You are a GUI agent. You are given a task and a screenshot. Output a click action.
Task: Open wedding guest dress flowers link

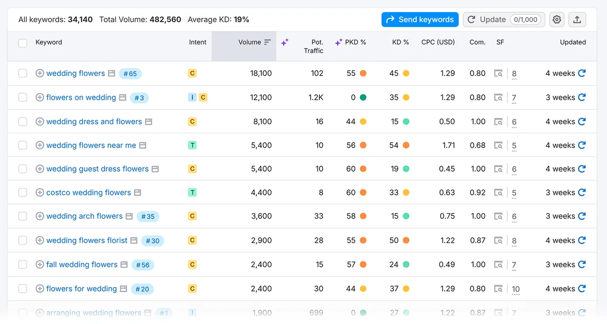[x=98, y=169]
